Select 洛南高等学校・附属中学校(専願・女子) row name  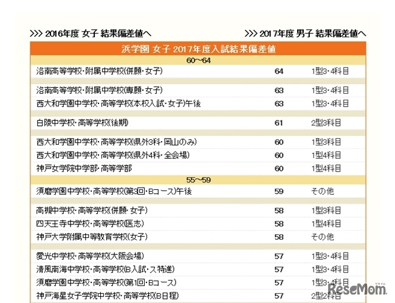(100, 90)
